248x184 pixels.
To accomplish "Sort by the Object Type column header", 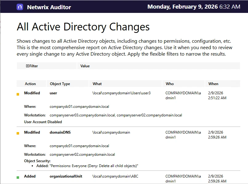I will coord(60,84).
